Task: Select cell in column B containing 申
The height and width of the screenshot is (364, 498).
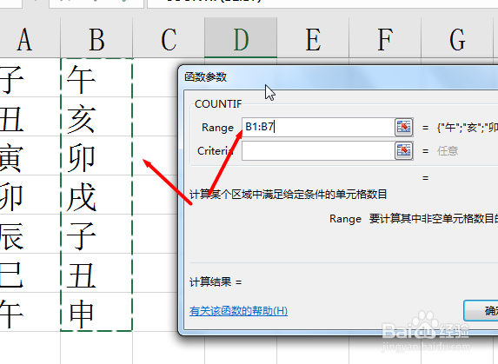Action: (96, 312)
